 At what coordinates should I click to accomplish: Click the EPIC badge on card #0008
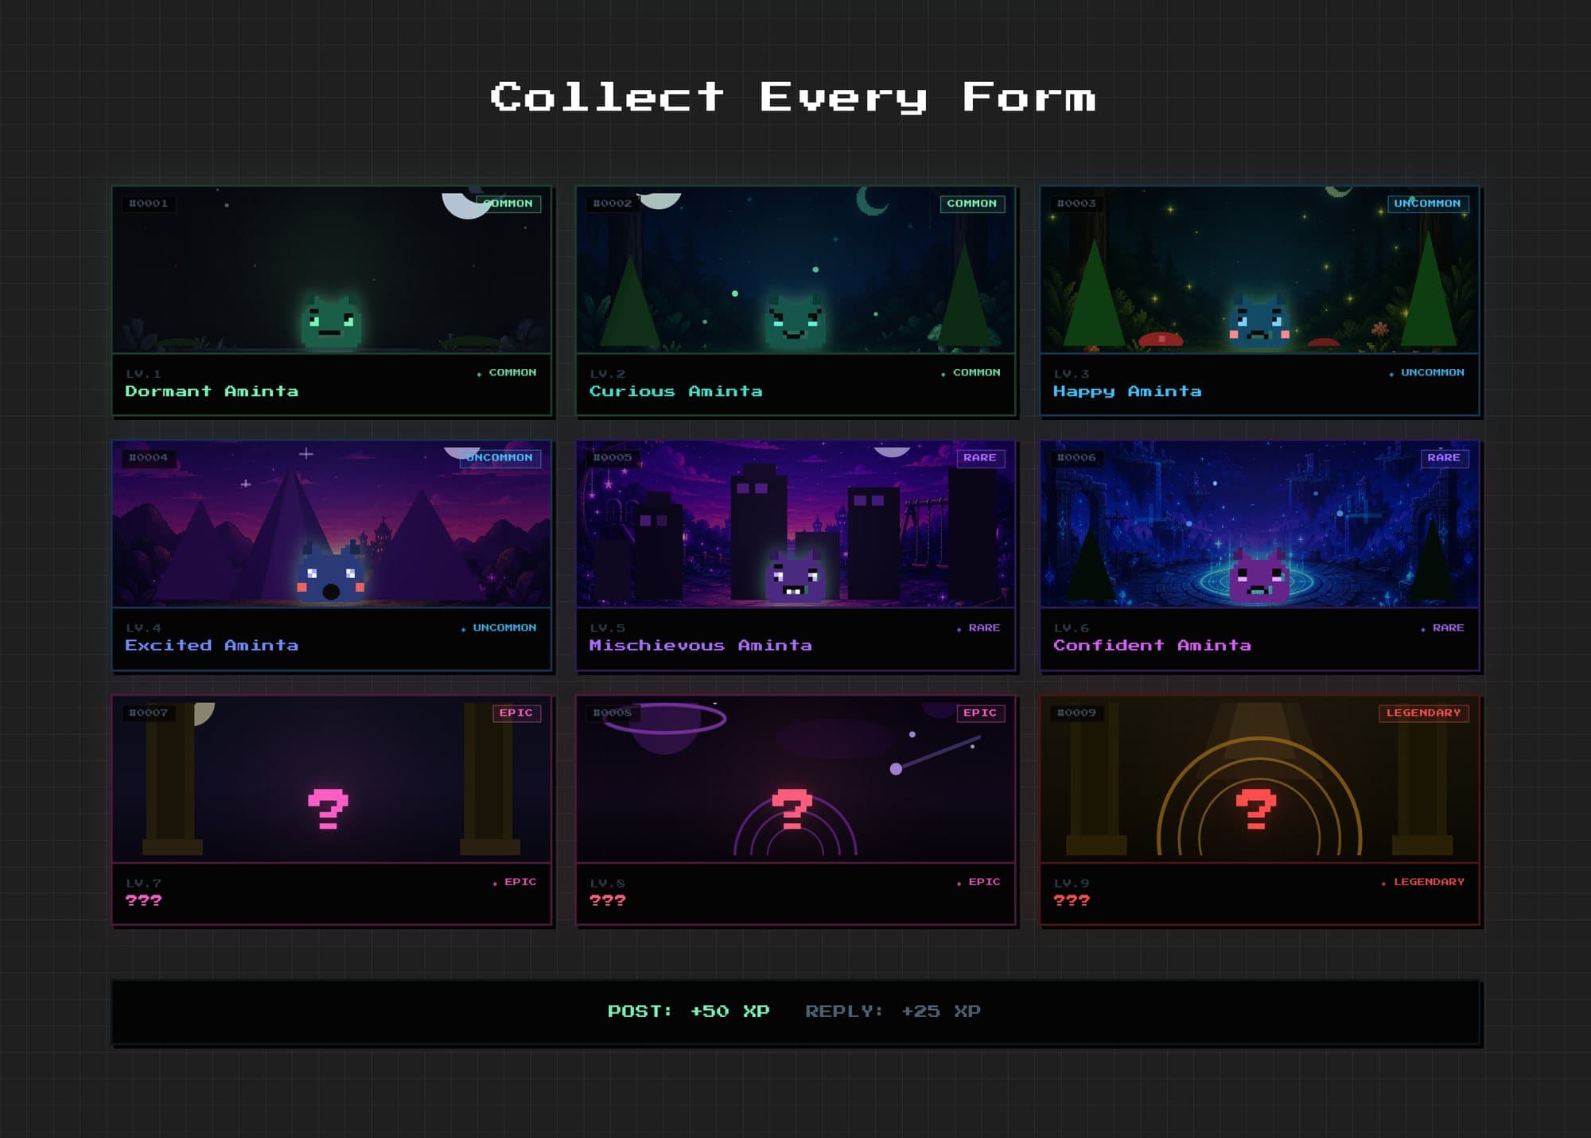(980, 713)
